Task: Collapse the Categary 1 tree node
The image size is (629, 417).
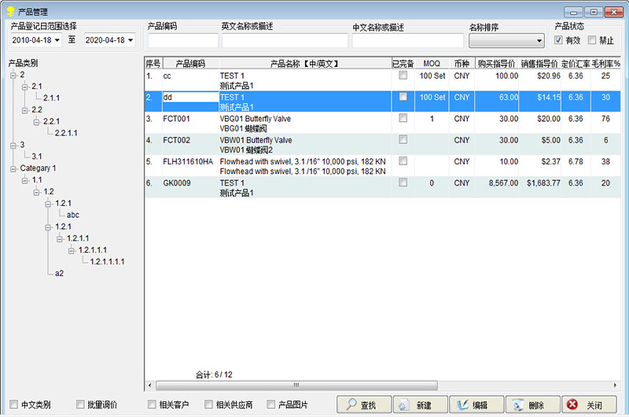Action: click(x=13, y=168)
